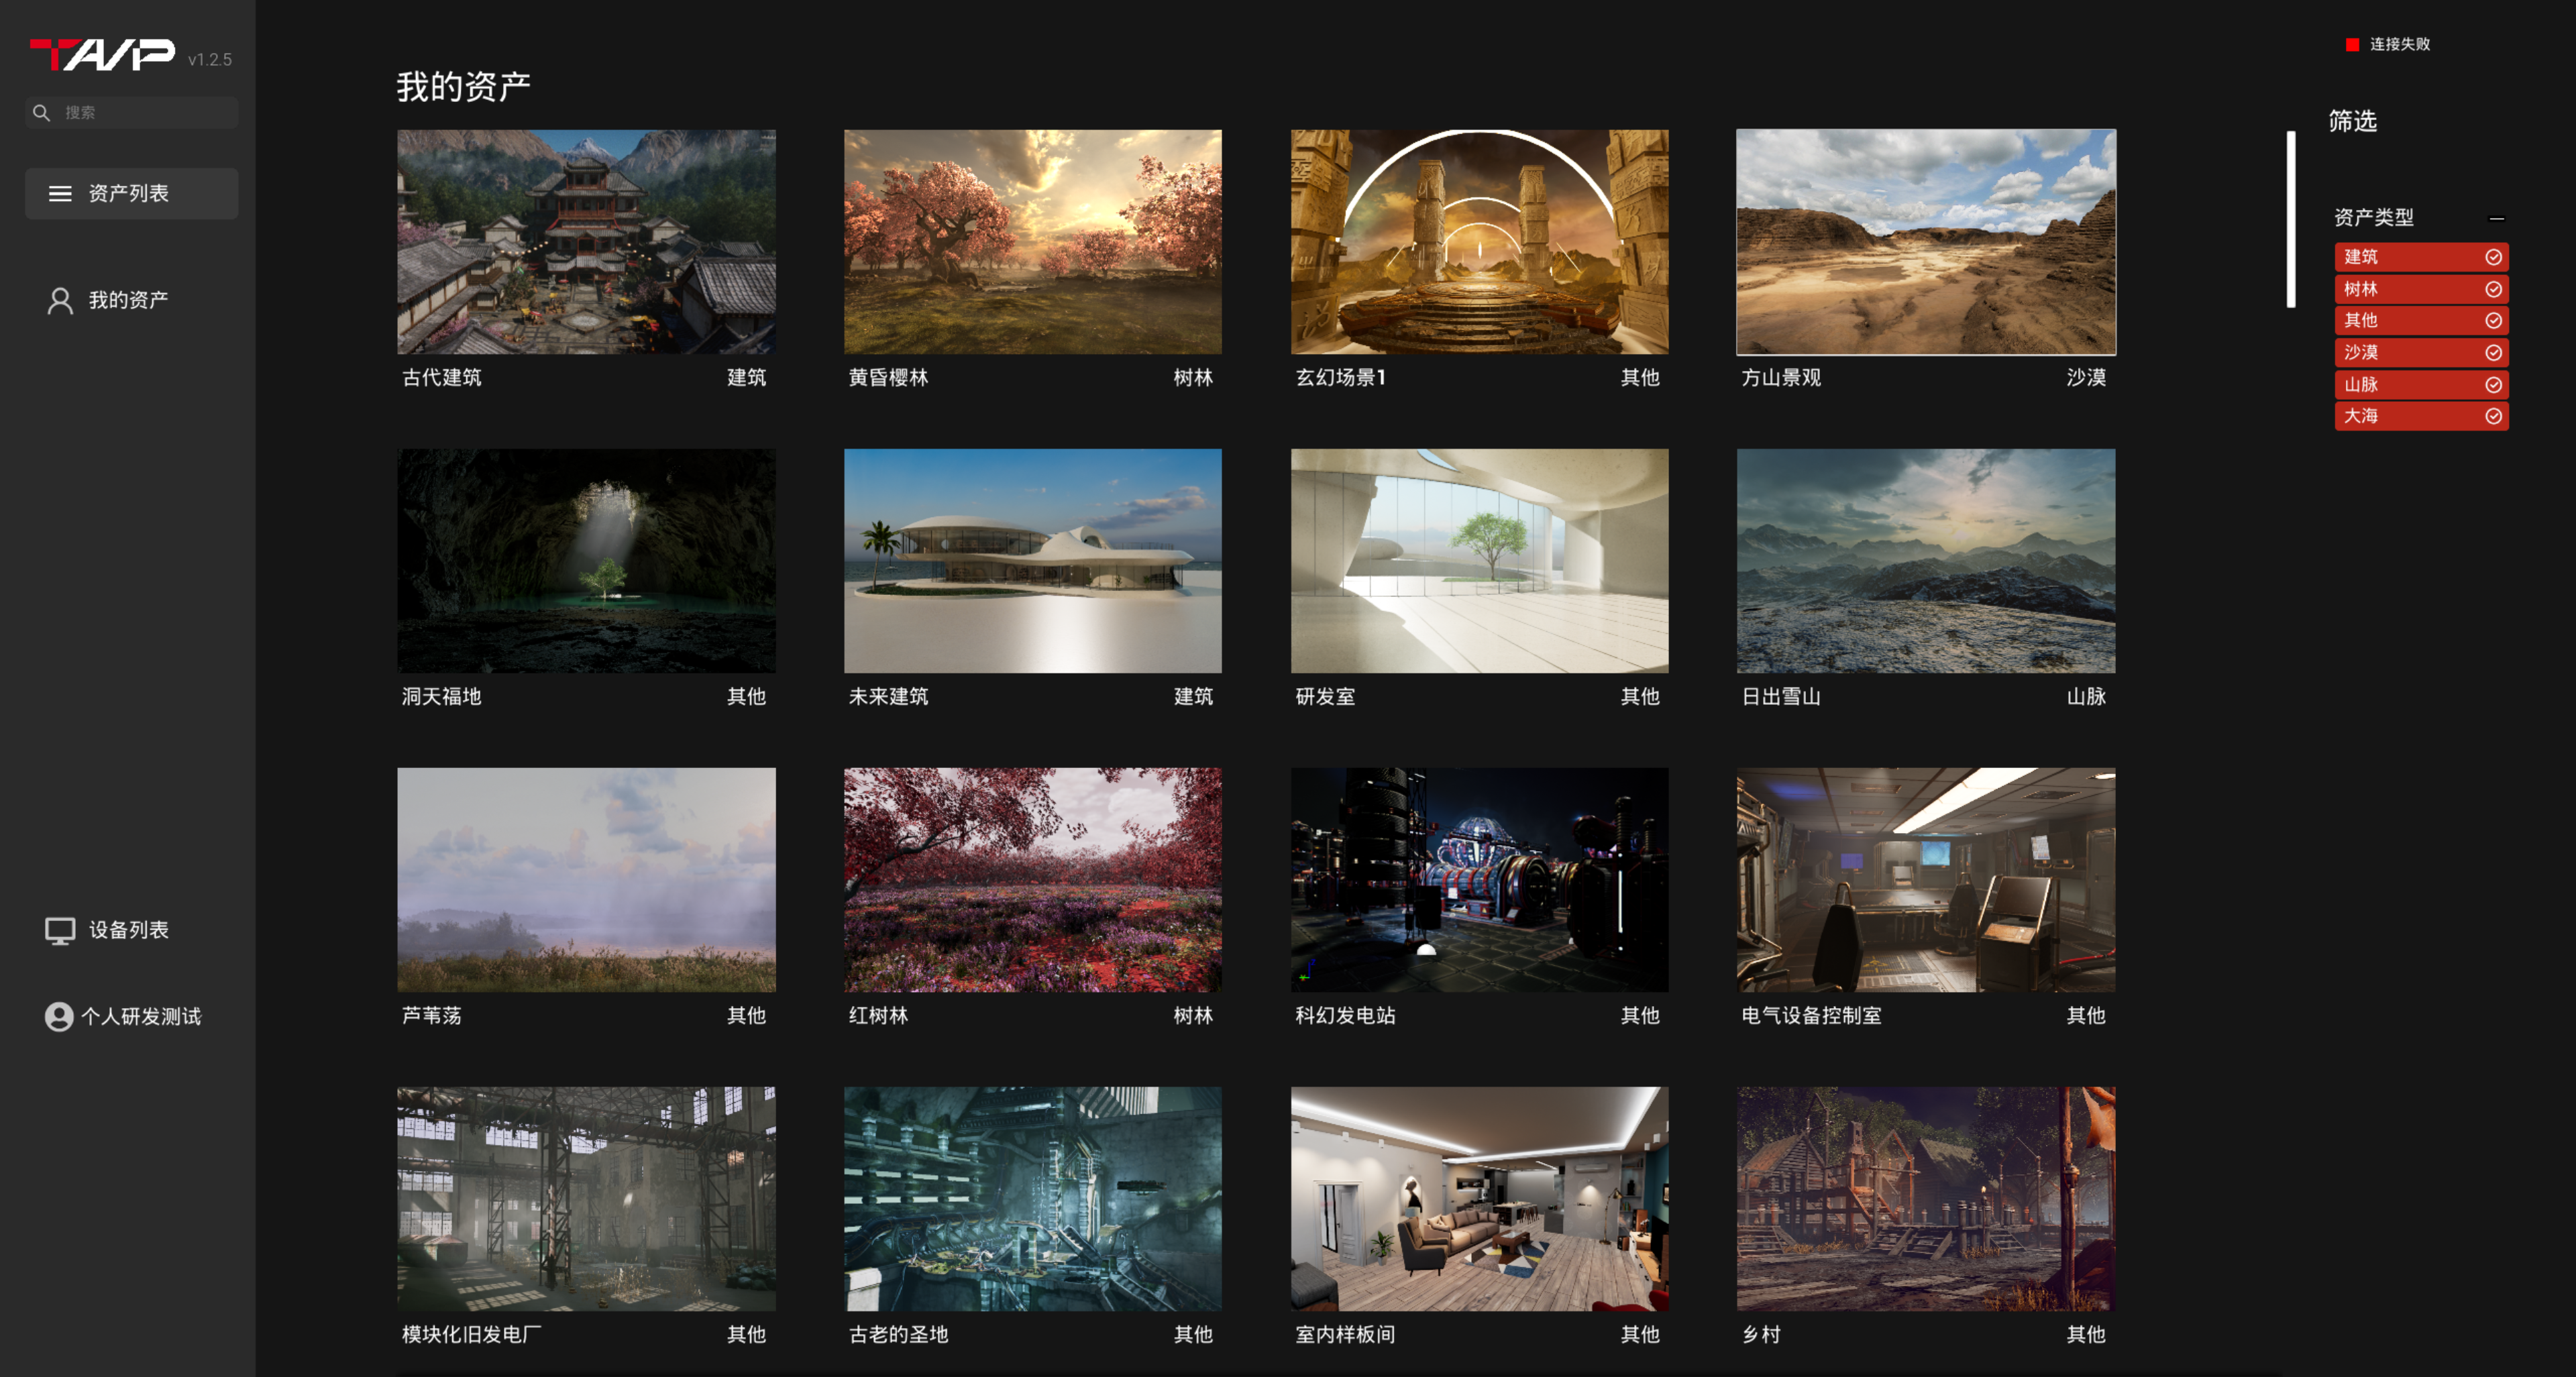Toggle the 其他 filter checkmark
The height and width of the screenshot is (1377, 2576).
(x=2493, y=321)
